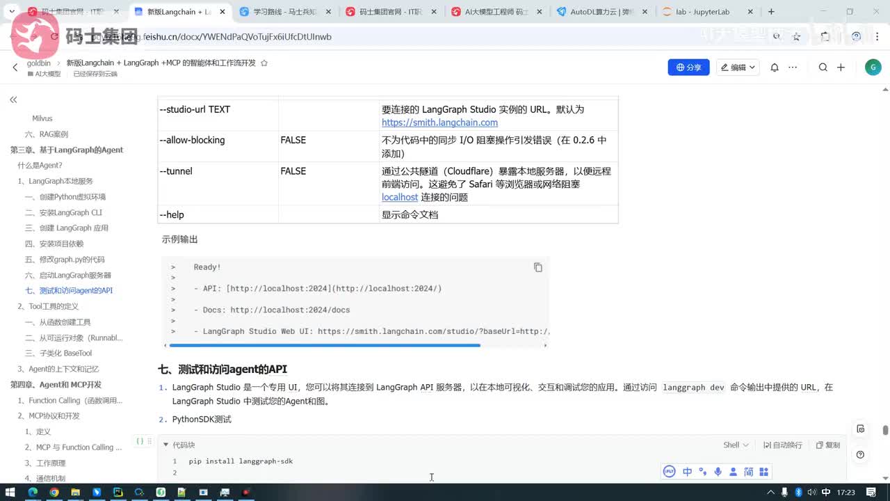Go to outline item Milvus
The height and width of the screenshot is (501, 890).
tap(42, 118)
